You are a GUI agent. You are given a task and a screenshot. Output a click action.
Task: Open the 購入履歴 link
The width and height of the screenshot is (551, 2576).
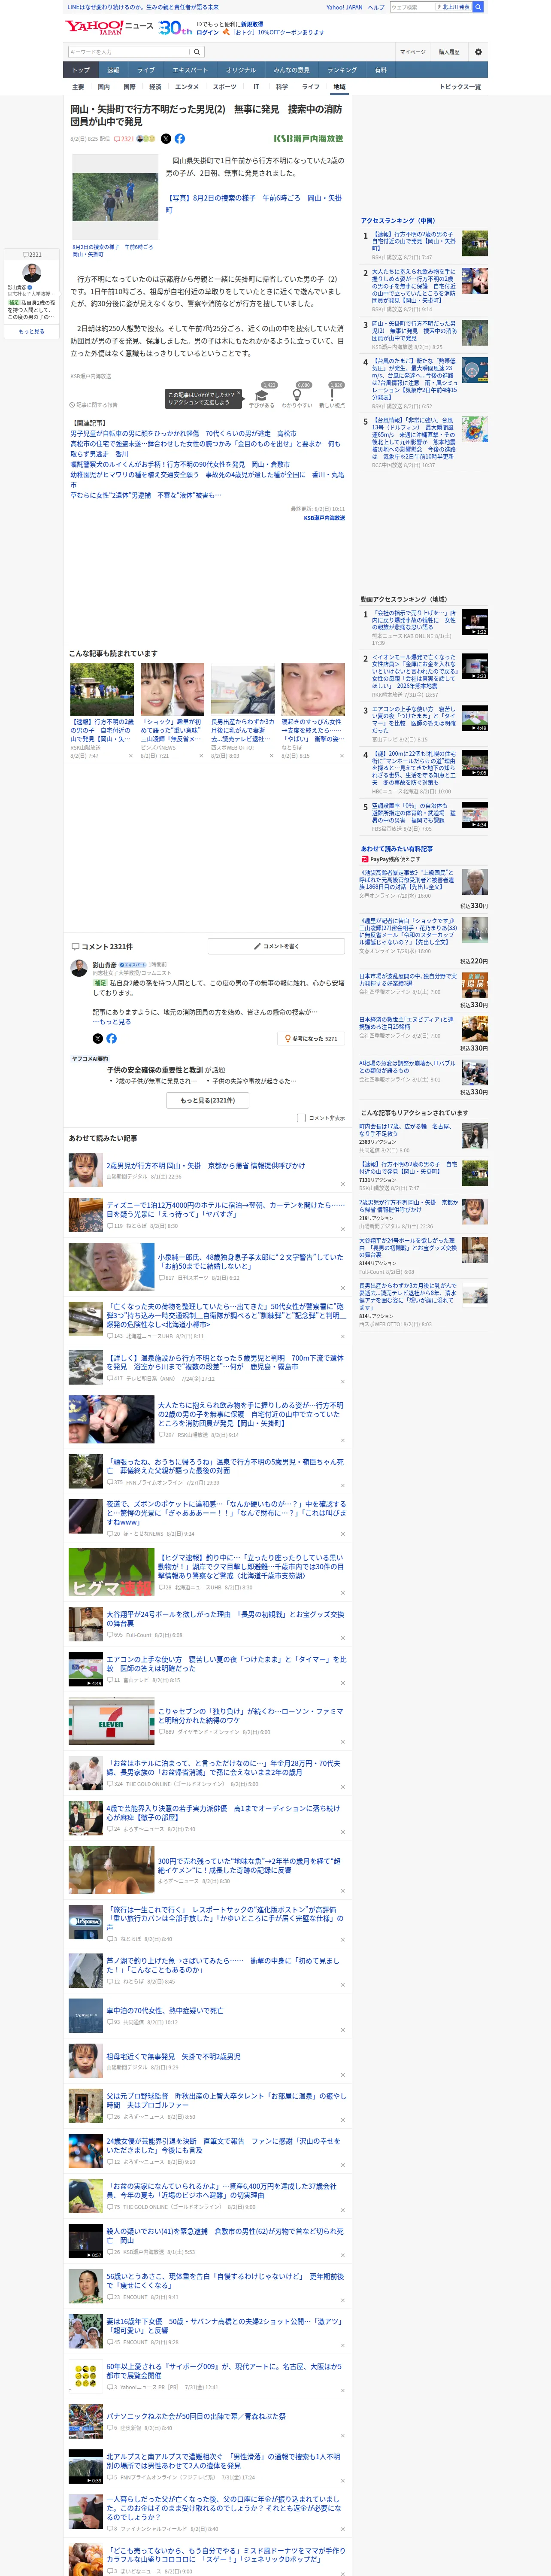point(449,52)
